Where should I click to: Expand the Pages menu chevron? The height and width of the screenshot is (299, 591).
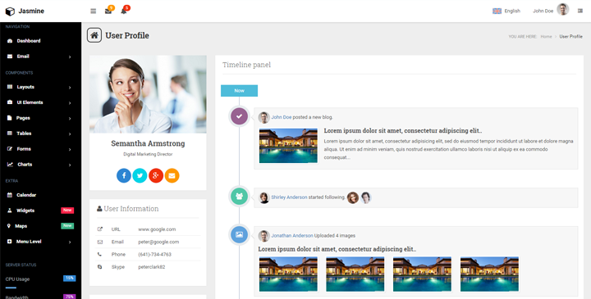(x=70, y=119)
